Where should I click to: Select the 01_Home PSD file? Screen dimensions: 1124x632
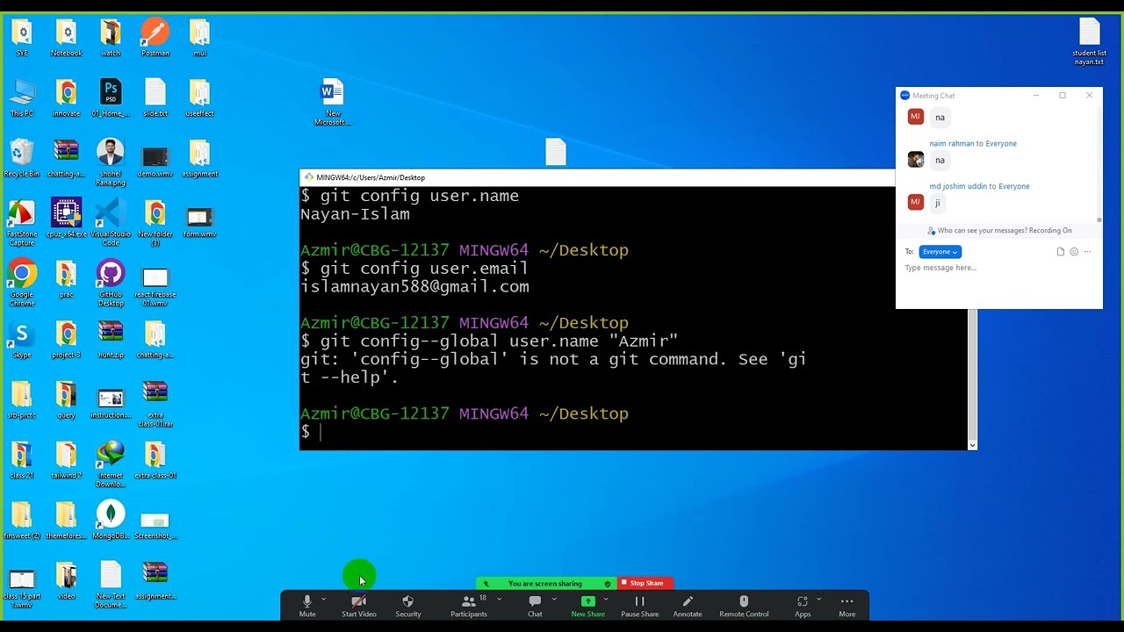pos(111,98)
